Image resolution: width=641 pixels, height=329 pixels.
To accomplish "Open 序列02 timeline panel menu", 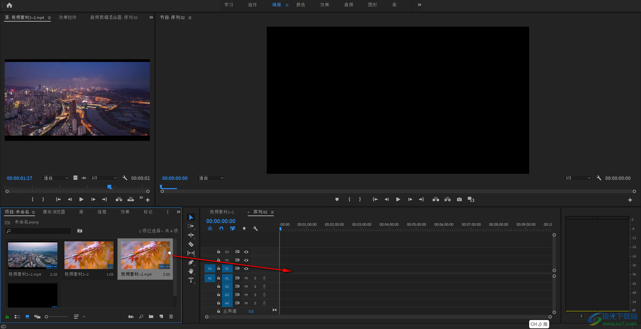I will coord(272,212).
